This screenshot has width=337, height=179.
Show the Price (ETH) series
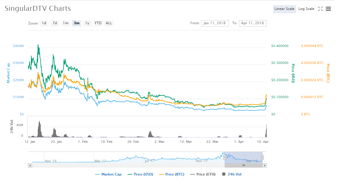(x=203, y=174)
